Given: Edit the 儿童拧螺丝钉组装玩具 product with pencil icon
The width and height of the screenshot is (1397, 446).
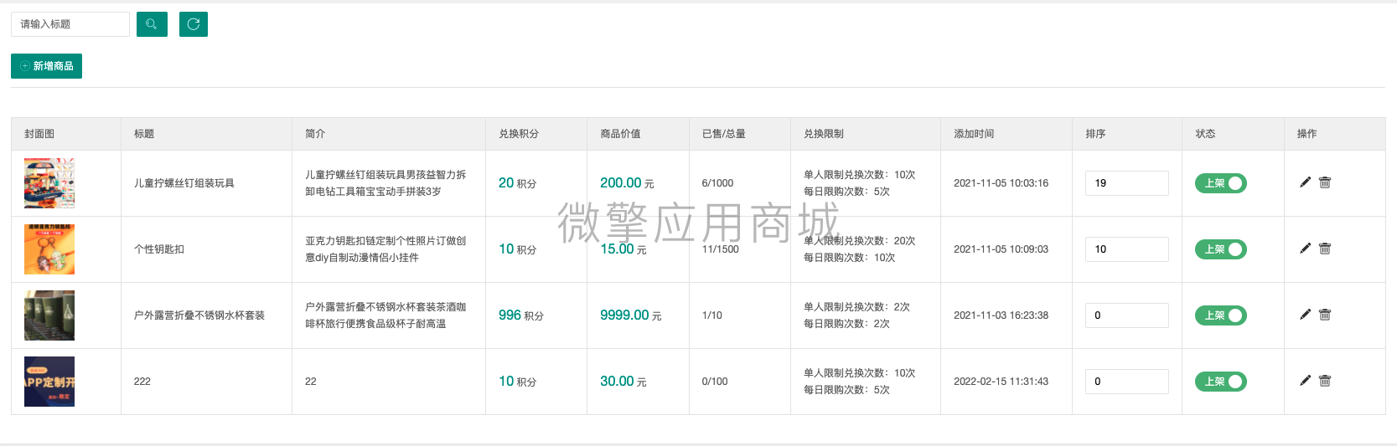Looking at the screenshot, I should tap(1305, 182).
